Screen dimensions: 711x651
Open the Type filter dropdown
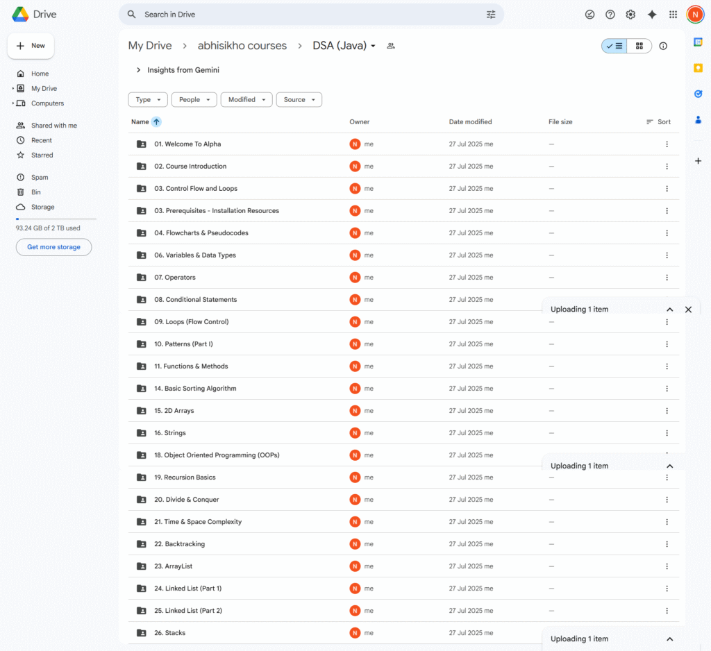pos(148,100)
